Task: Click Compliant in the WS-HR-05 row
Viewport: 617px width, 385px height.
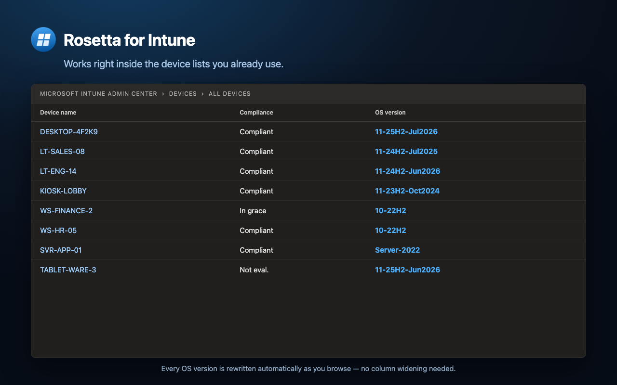Action: pyautogui.click(x=256, y=231)
